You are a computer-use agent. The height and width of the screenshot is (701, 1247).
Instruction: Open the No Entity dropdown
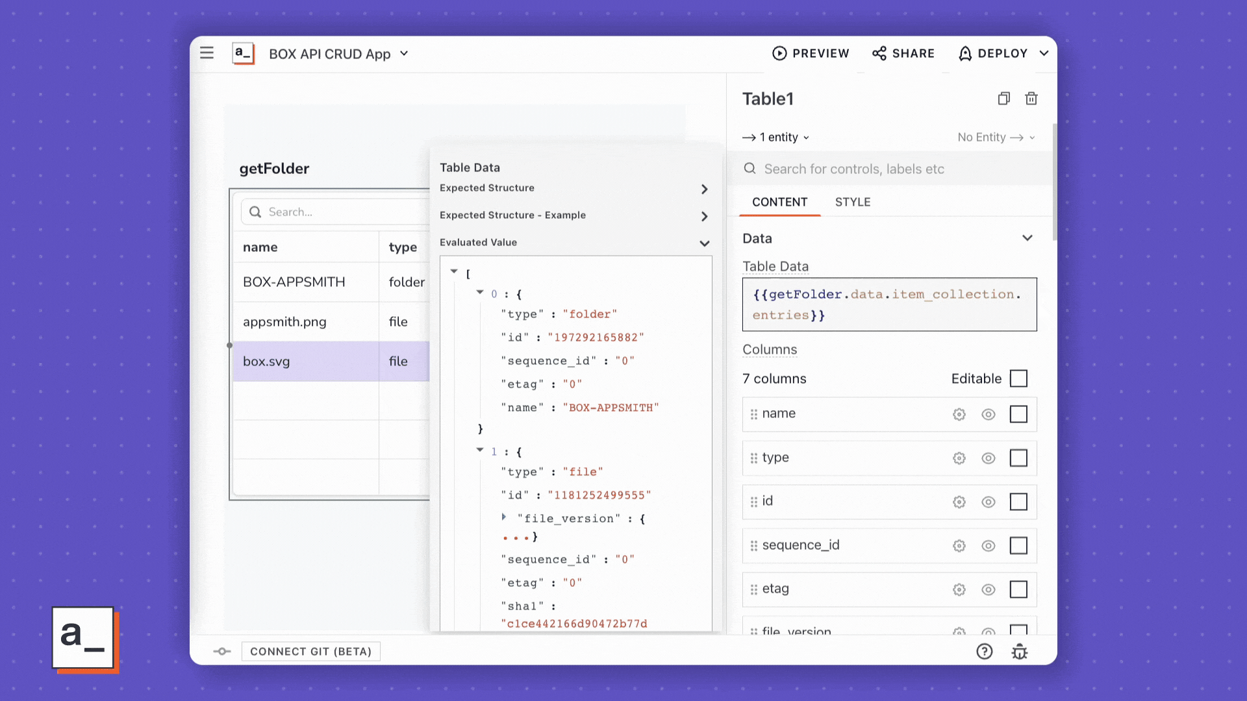point(996,137)
